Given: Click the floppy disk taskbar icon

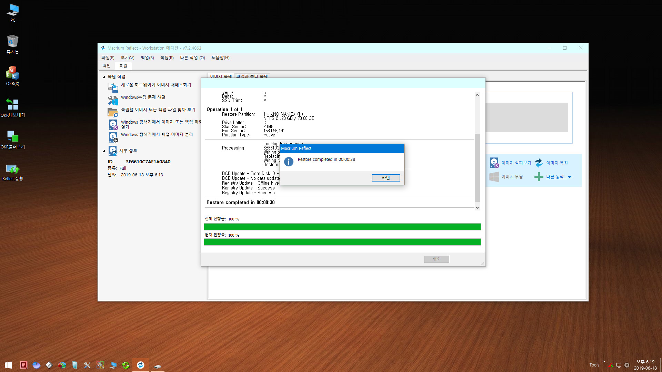Looking at the screenshot, I should (x=49, y=365).
